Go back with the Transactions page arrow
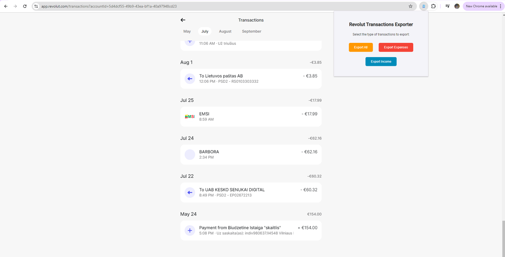Image resolution: width=505 pixels, height=257 pixels. click(183, 20)
